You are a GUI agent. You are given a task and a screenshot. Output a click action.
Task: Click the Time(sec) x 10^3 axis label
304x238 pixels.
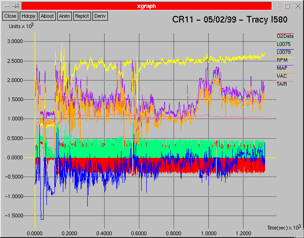click(284, 228)
